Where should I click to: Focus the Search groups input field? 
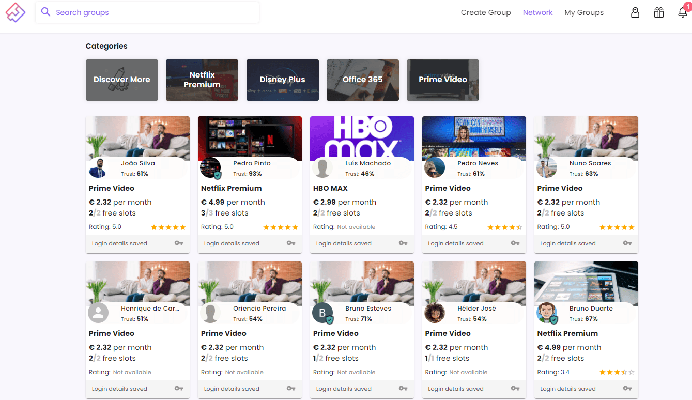point(147,12)
